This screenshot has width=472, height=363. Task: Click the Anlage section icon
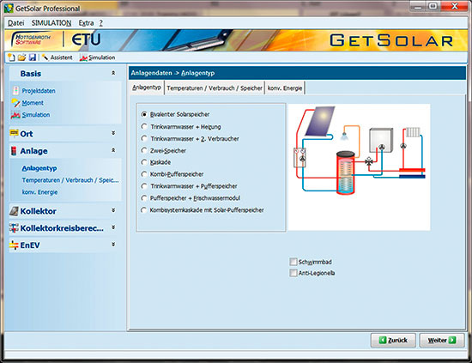[x=14, y=151]
